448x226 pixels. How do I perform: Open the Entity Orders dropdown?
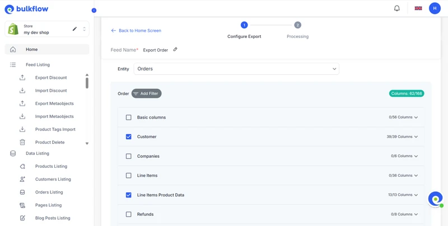pos(236,69)
